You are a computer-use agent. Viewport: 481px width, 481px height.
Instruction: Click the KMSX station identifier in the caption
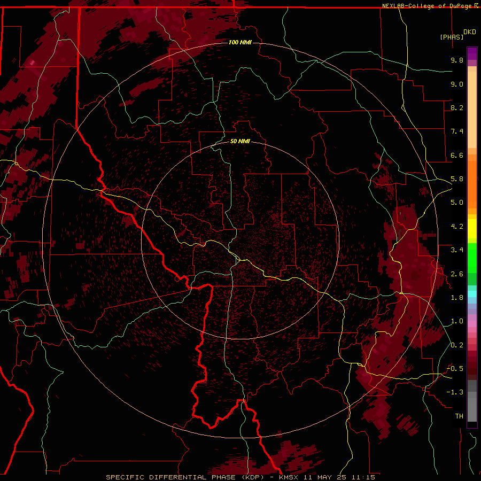[x=289, y=477]
